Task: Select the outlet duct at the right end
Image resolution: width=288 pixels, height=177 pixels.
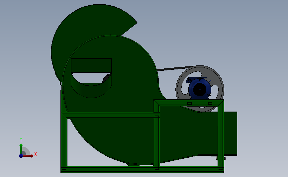Action: click(231, 133)
